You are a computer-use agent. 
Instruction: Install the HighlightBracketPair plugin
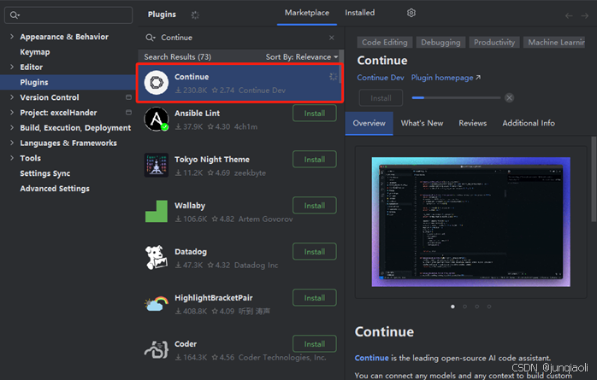point(315,298)
